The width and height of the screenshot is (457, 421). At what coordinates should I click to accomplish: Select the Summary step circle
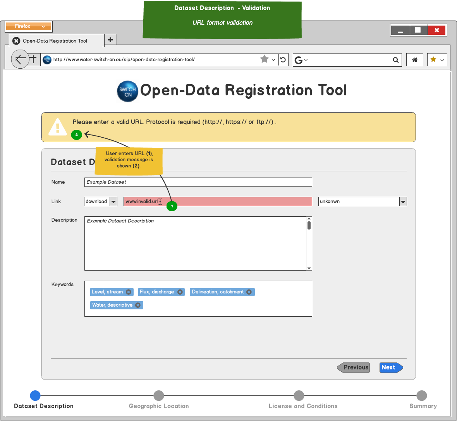[x=422, y=396]
